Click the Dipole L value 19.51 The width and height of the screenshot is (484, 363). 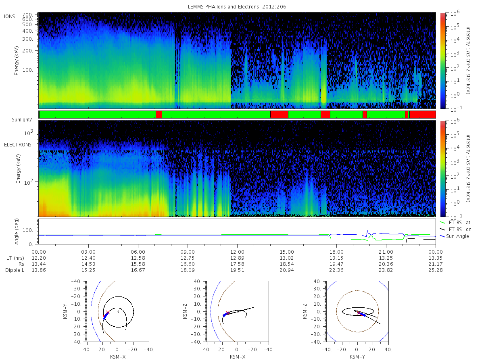237,270
